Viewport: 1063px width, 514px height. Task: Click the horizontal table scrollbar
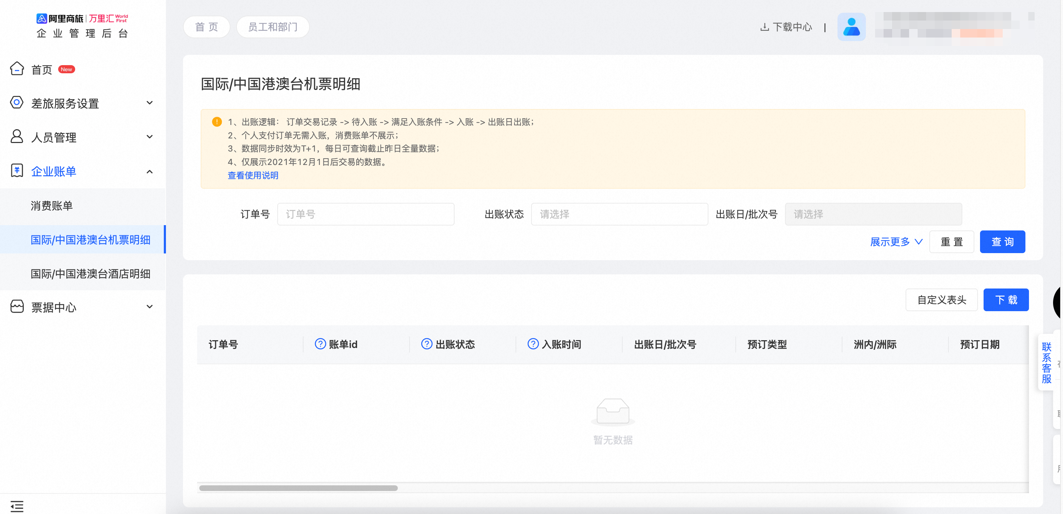[298, 488]
